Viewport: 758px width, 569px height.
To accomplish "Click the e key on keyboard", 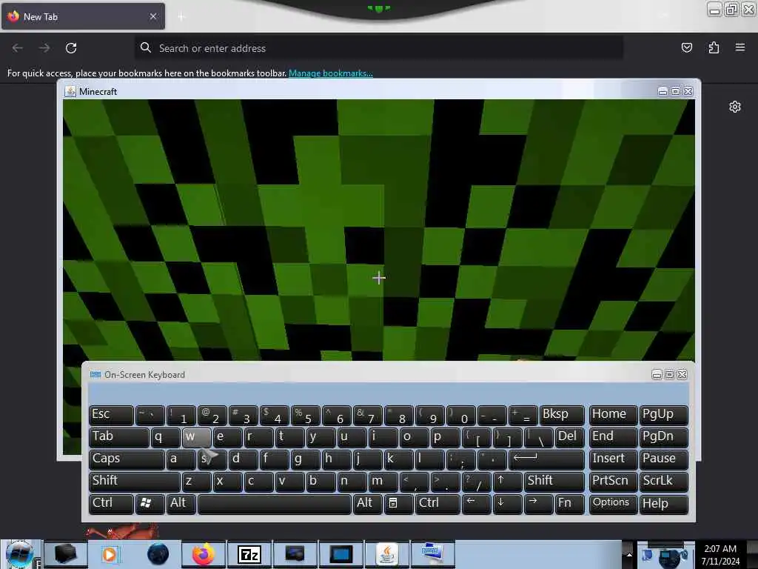I will 227,437.
